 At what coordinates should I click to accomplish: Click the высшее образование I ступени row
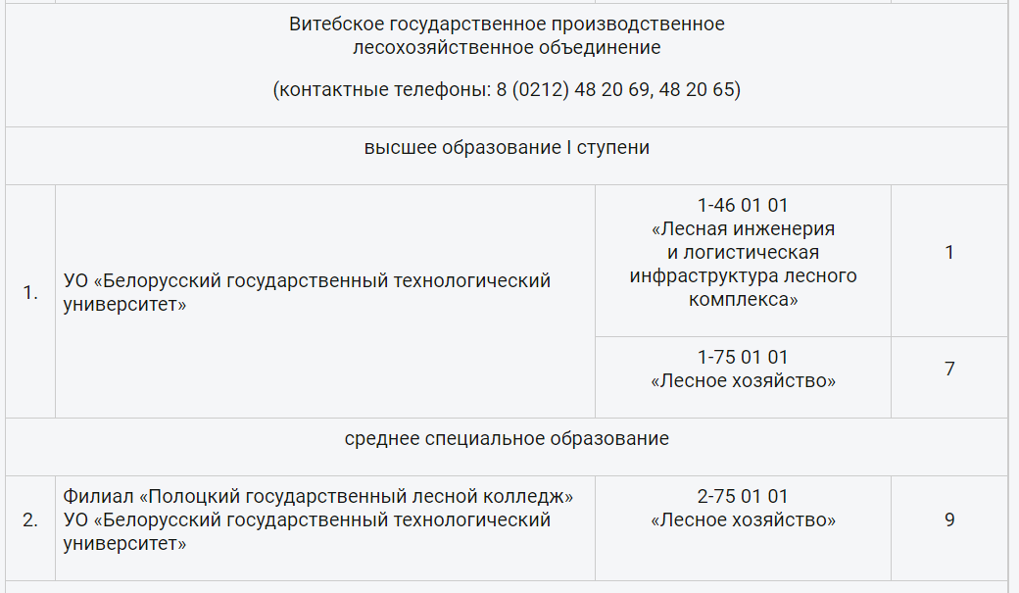(x=507, y=156)
